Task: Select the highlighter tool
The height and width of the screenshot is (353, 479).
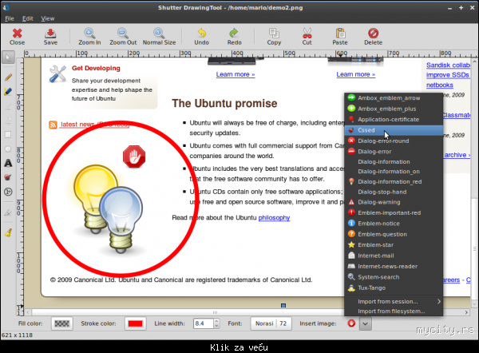Action: [x=8, y=91]
